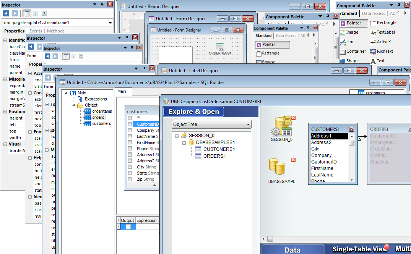Collapse Position group in top-left Inspector

[x=5, y=112]
